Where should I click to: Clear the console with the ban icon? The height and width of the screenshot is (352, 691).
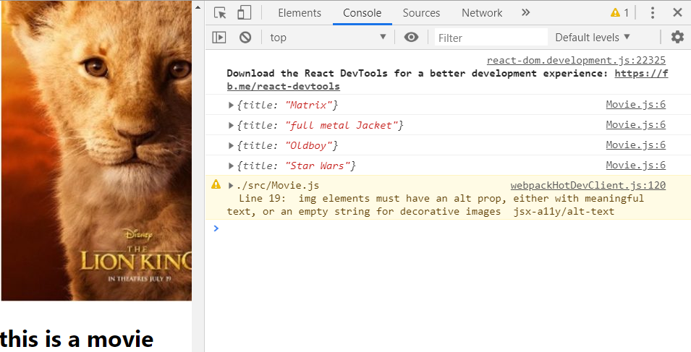(x=245, y=38)
